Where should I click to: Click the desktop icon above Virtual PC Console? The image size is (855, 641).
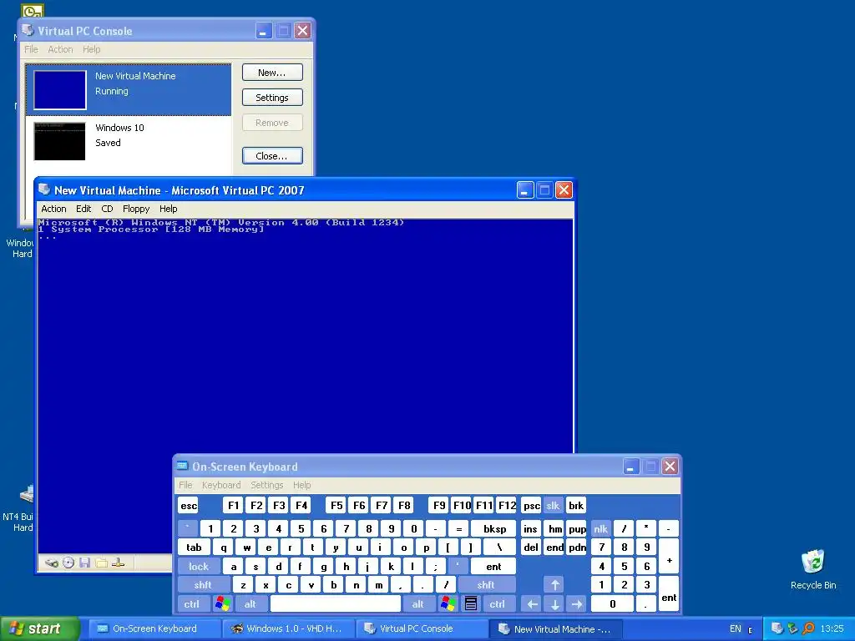coord(33,10)
